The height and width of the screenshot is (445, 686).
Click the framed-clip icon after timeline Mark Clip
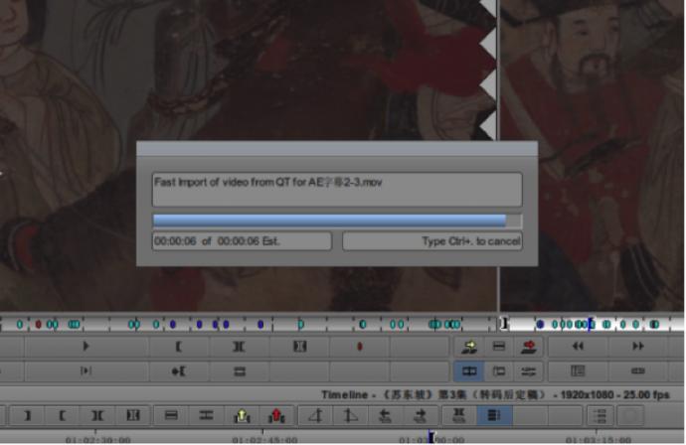(132, 415)
